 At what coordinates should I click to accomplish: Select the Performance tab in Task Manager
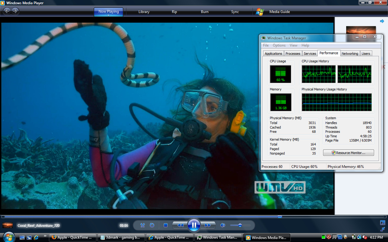tap(329, 53)
